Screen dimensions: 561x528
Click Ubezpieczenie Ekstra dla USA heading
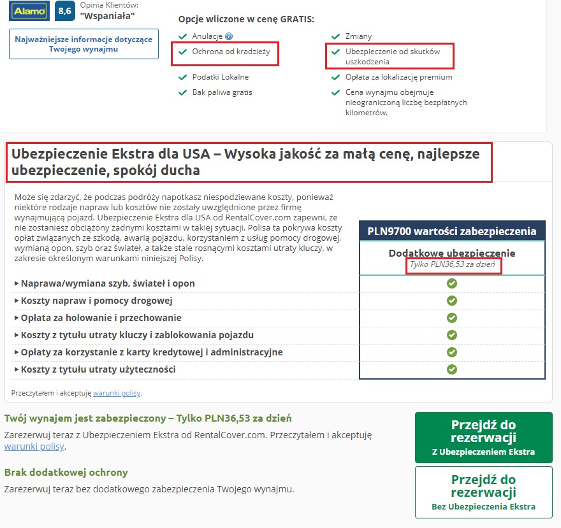pos(245,162)
